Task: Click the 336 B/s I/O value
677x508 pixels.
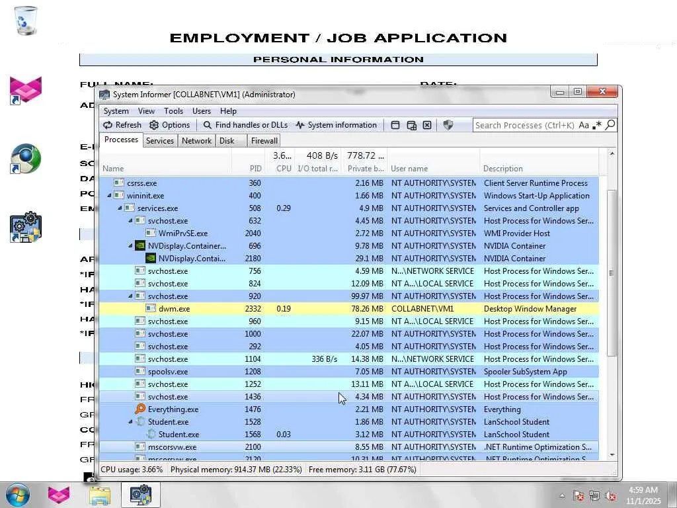Action: pyautogui.click(x=324, y=359)
